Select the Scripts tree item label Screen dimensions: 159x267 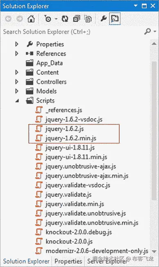coord(45,101)
